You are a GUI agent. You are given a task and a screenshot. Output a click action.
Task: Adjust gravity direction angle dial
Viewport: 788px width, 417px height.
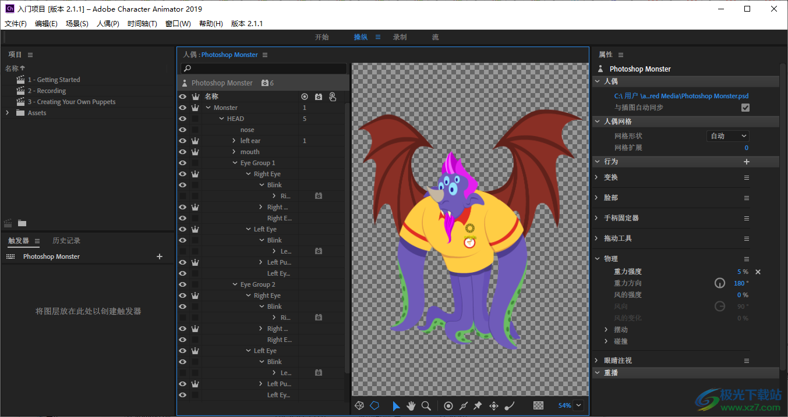pos(720,283)
